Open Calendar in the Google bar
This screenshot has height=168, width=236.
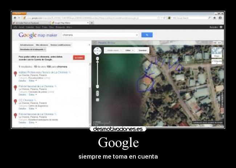tap(30, 27)
